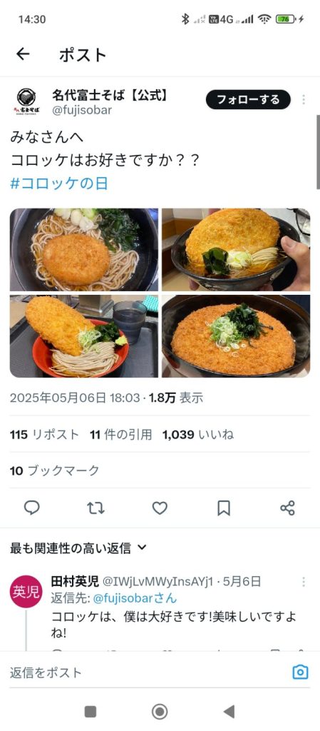Screen dimensions: 320x731
Task: Open the reply speech bubble icon
Action: (x=31, y=508)
